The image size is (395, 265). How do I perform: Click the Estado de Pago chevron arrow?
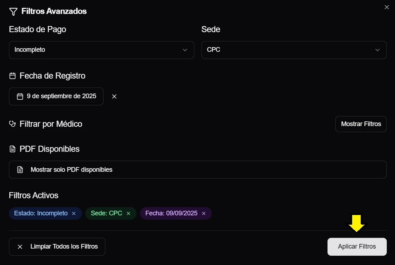pos(185,50)
